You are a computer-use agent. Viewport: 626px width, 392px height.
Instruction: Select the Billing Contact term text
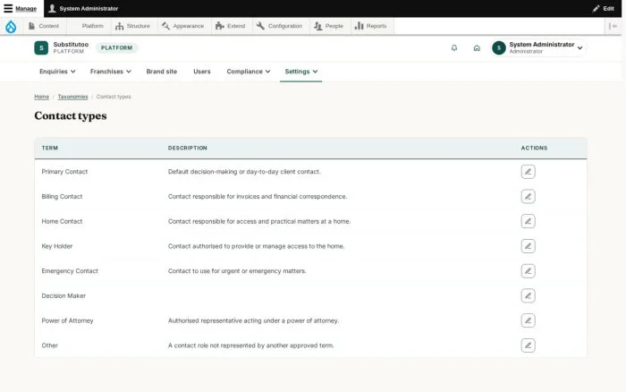pos(62,197)
